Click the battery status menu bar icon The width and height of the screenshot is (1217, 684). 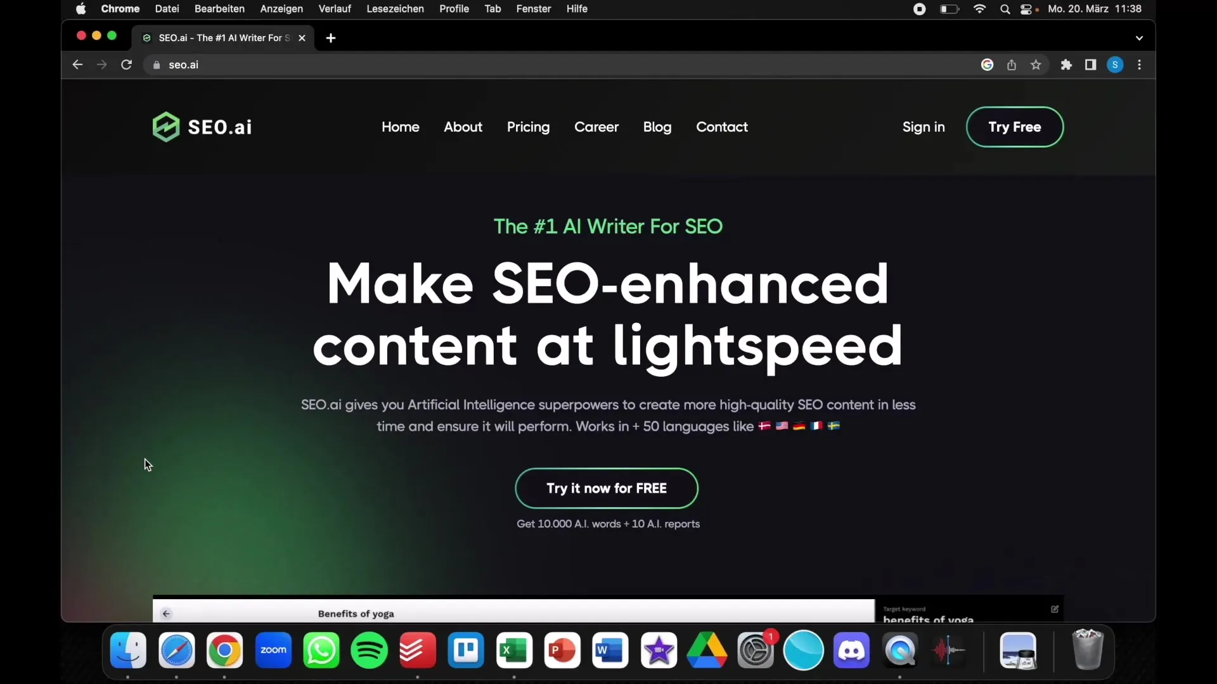pyautogui.click(x=949, y=9)
